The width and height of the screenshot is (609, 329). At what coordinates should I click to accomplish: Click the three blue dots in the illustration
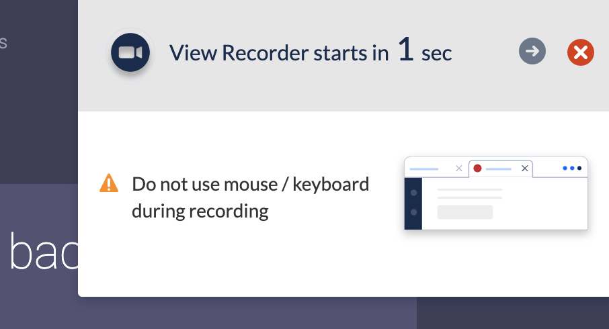(x=571, y=168)
